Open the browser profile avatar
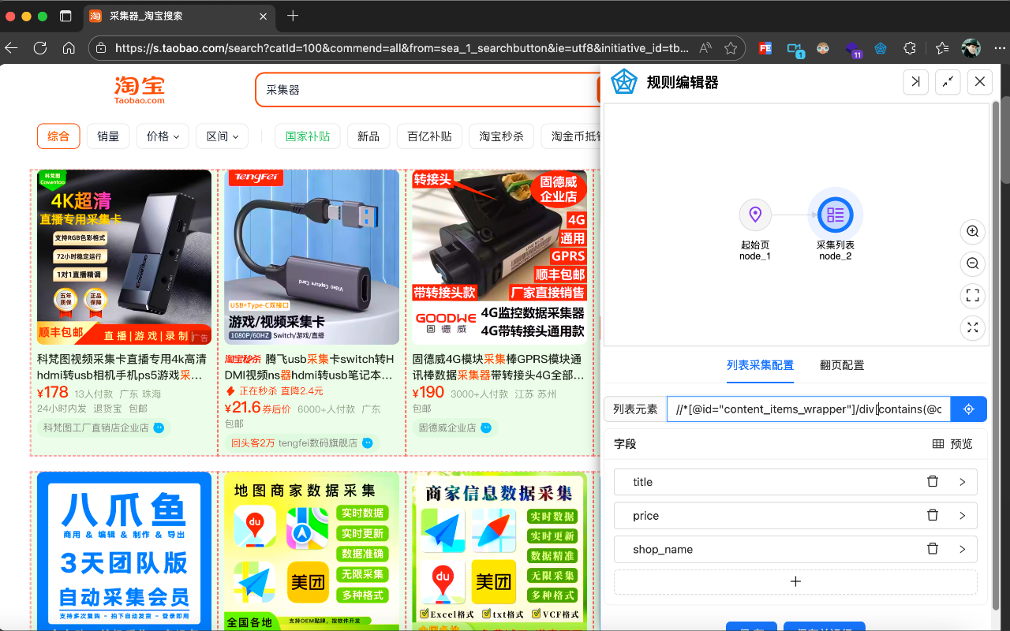 (x=971, y=48)
